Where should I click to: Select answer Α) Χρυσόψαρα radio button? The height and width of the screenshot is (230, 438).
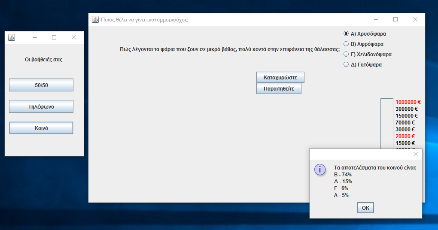[365, 34]
